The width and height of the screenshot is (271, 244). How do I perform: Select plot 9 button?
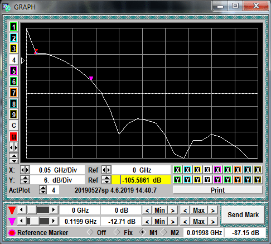(x=13, y=114)
